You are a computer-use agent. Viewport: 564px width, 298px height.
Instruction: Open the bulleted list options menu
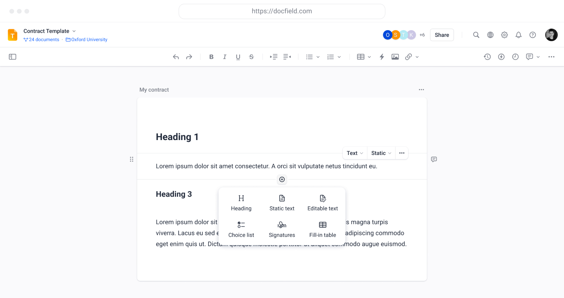(319, 57)
